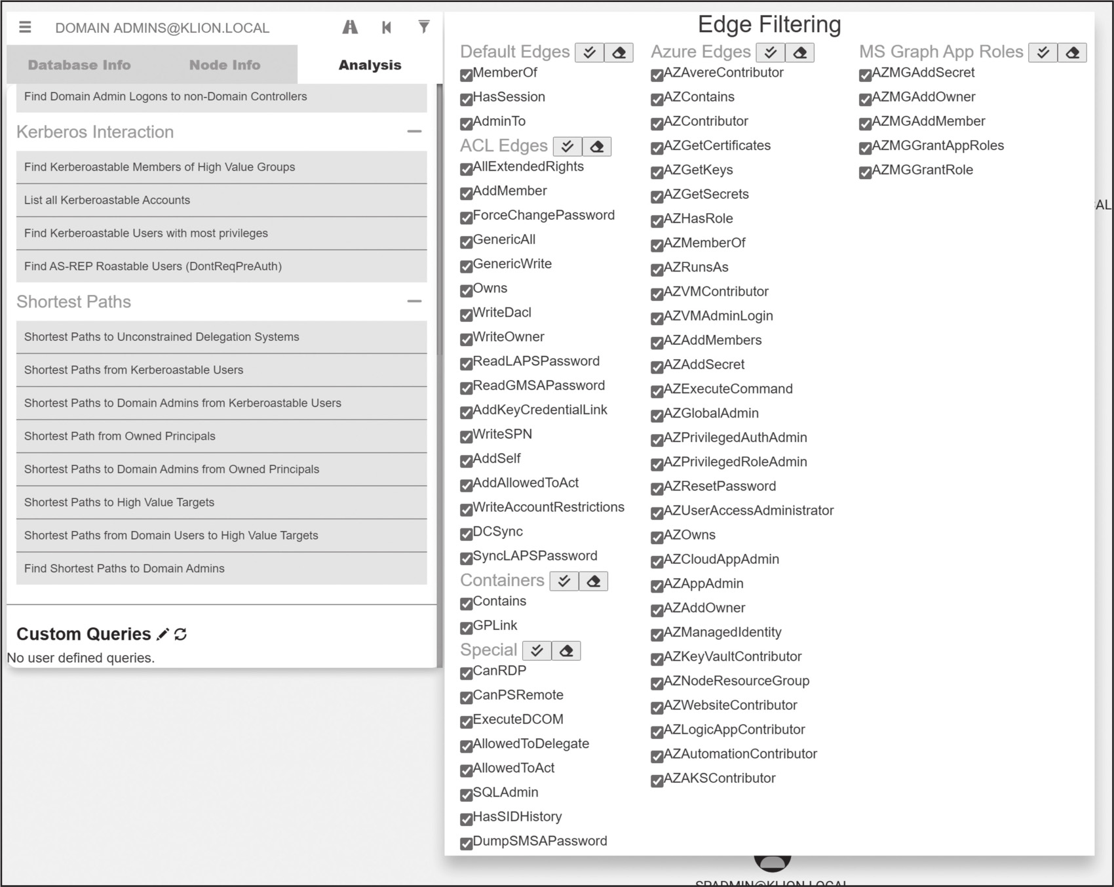Screen dimensions: 1114x887
Task: Check all Containers edges icon
Action: click(564, 581)
